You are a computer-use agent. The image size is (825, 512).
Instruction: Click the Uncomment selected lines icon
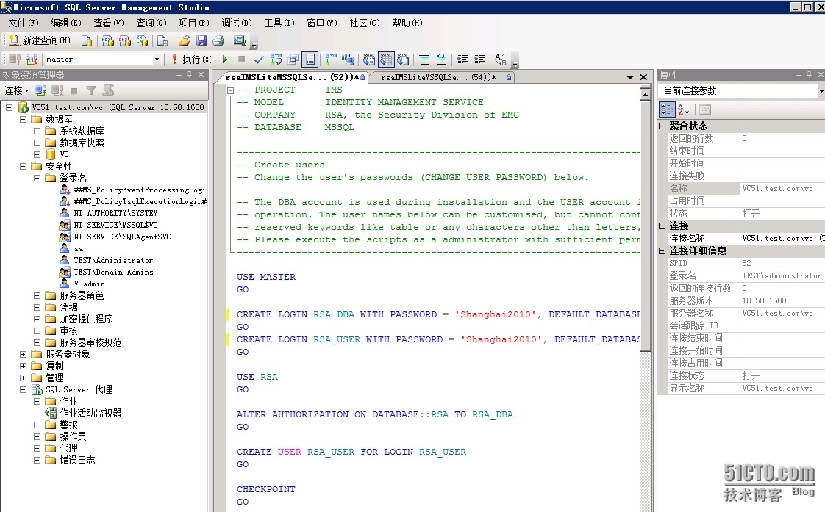[x=441, y=60]
